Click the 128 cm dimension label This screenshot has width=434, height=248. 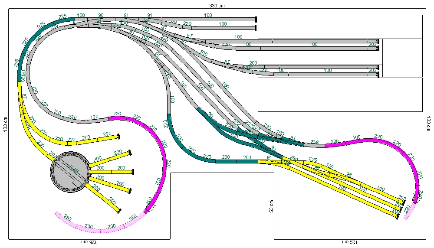[x=89, y=242]
